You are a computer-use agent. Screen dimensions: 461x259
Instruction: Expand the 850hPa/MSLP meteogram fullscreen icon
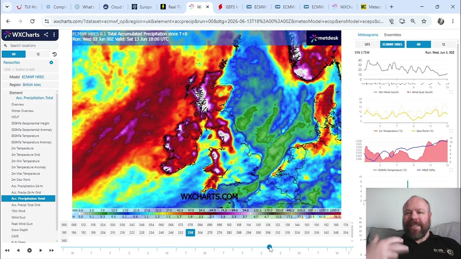coord(451,170)
